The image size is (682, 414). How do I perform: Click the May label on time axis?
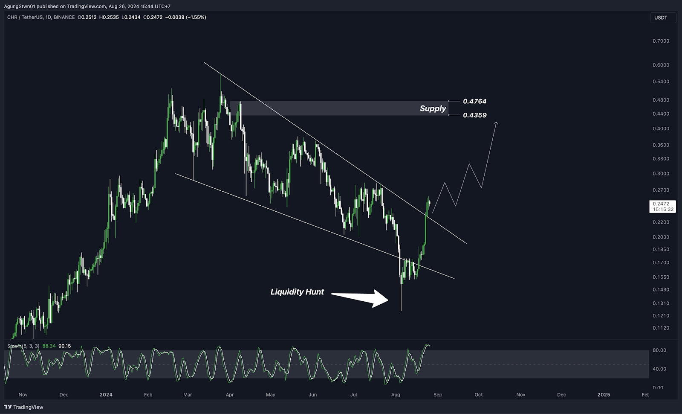coord(271,395)
